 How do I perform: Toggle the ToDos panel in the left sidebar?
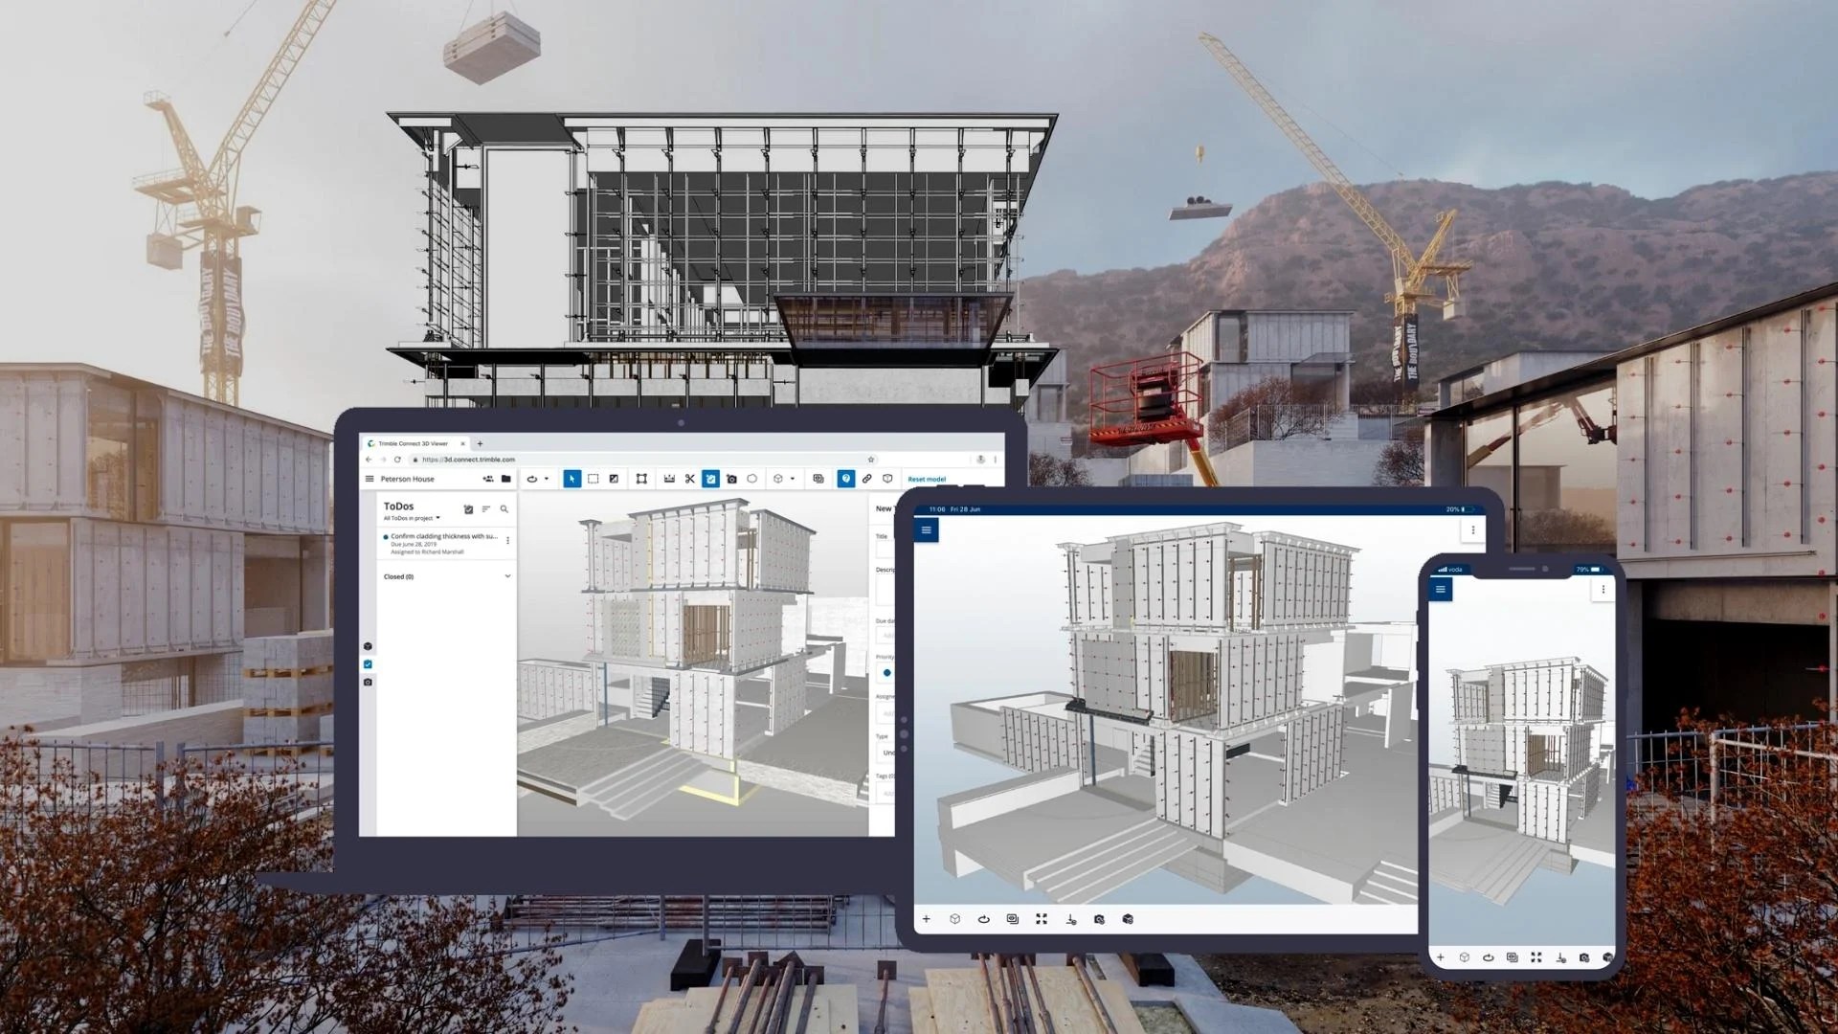(x=368, y=663)
